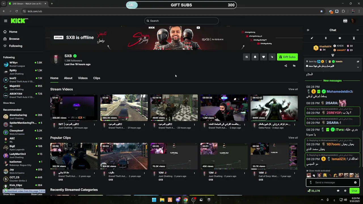Open options for first stream video
Image resolution: width=363 pixels, height=204 pixels.
[94, 124]
